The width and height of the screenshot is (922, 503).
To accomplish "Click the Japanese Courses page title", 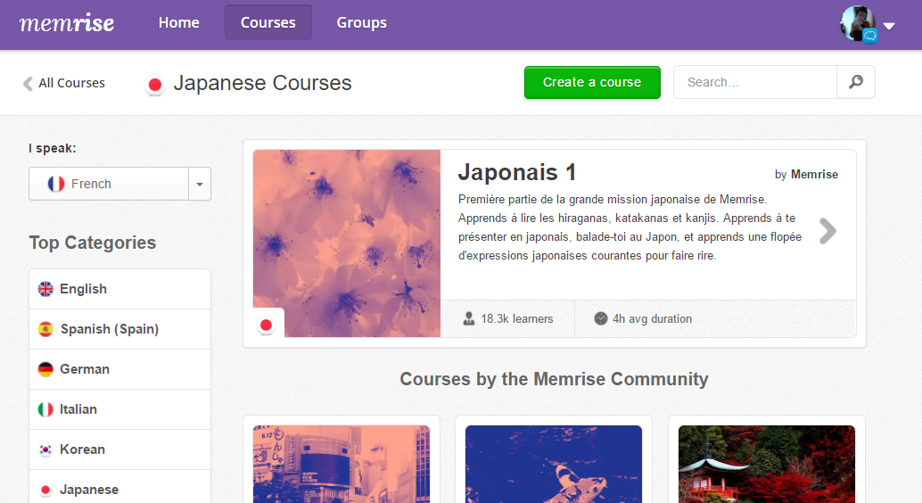I will 262,83.
